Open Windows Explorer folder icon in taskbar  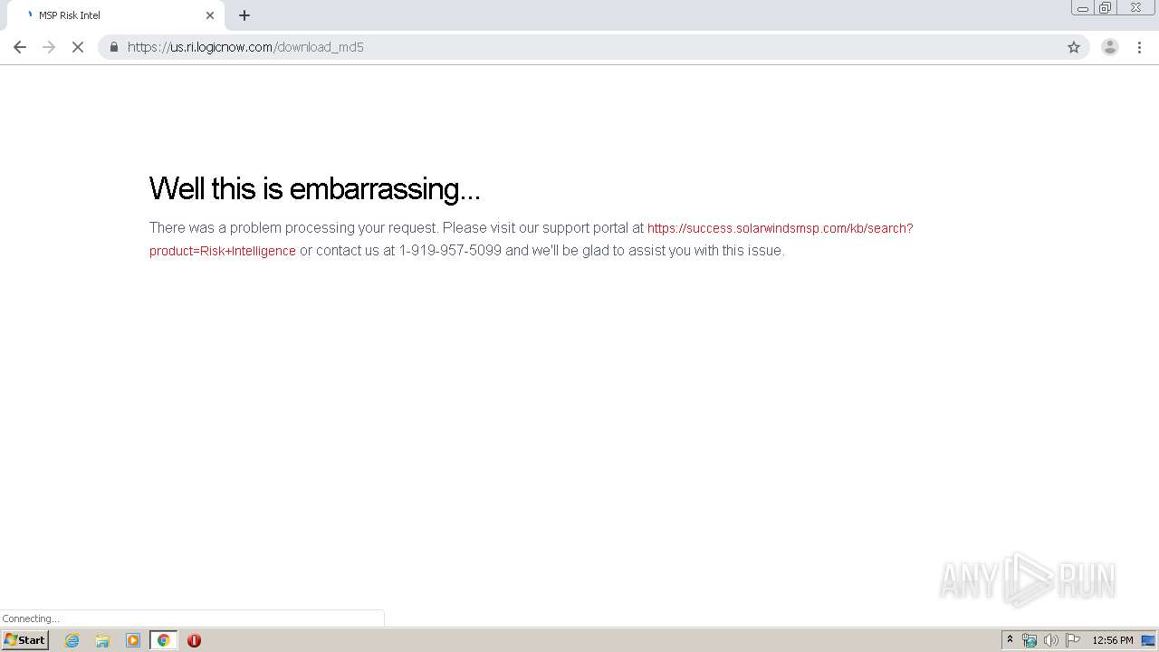click(102, 640)
